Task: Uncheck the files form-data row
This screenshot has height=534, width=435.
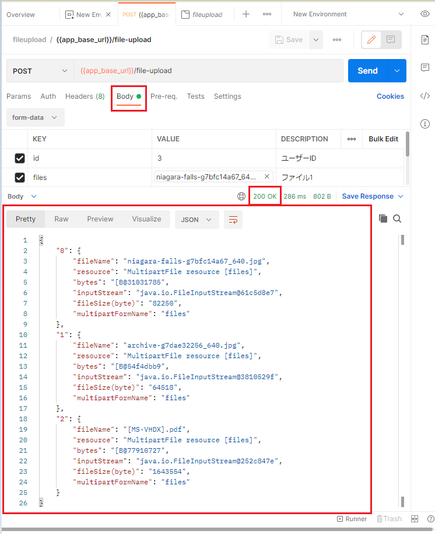Action: pos(19,177)
